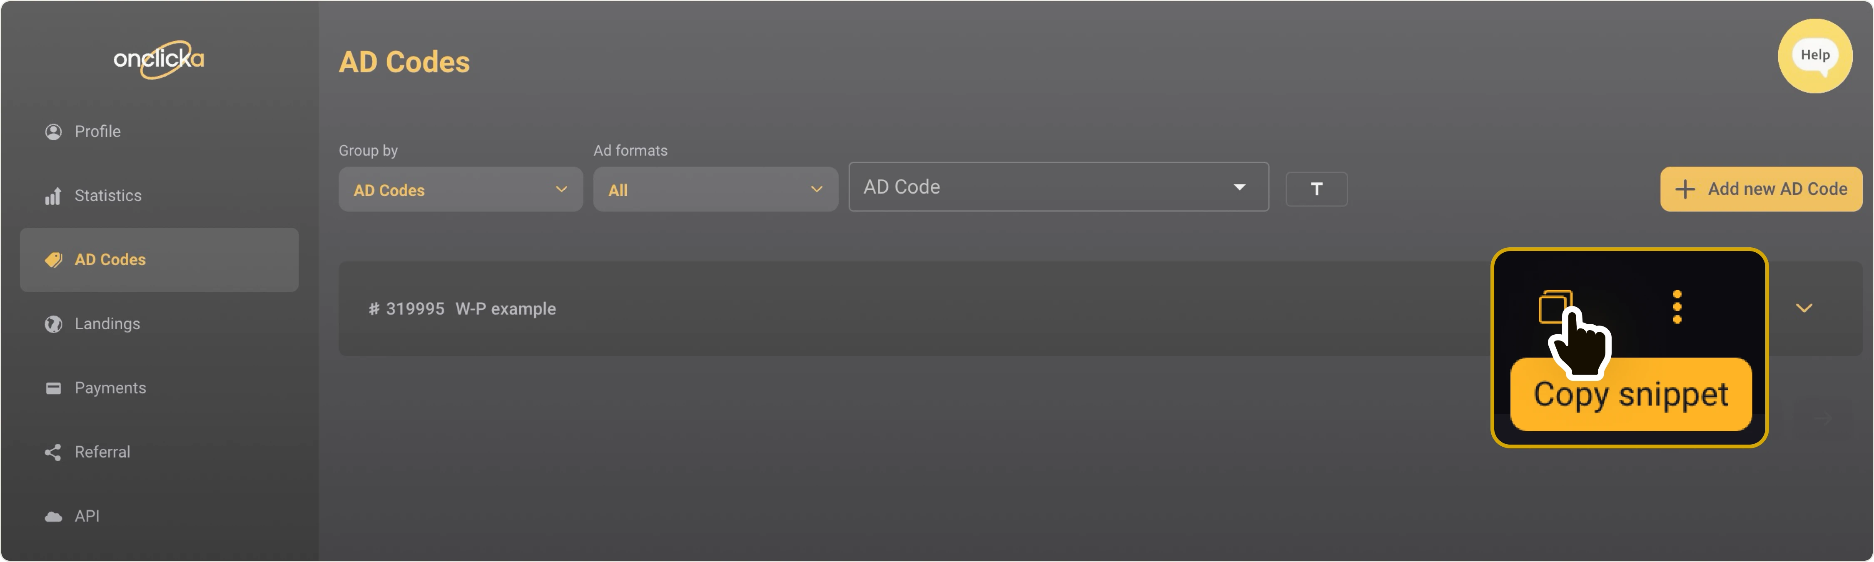Open the Landings globe icon

click(x=53, y=323)
